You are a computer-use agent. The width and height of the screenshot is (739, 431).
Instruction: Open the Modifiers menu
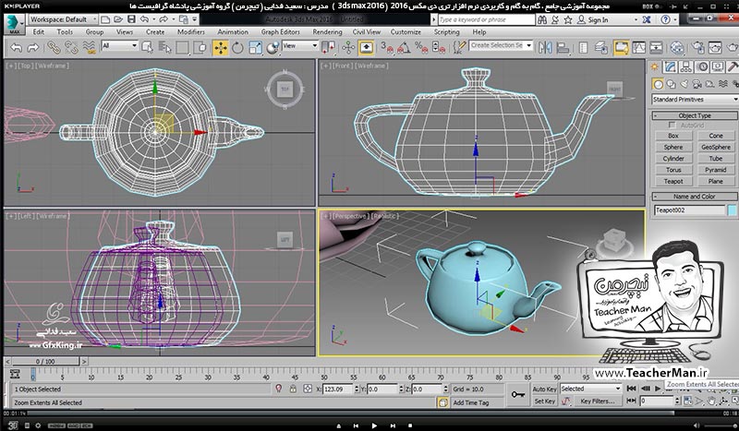click(x=191, y=32)
